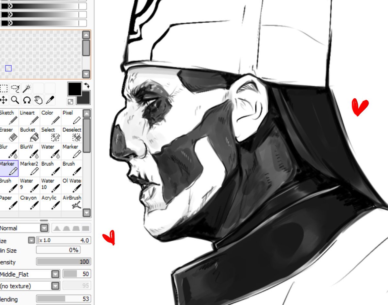Screen dimensions: 388x305
Task: Click the dark gray background color swatch
Action: click(x=85, y=100)
